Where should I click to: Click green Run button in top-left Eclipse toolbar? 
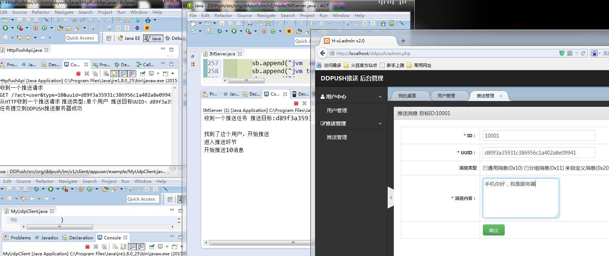tap(5, 28)
